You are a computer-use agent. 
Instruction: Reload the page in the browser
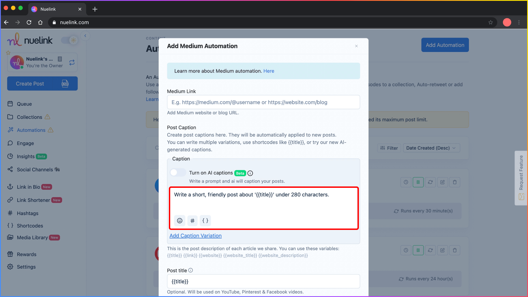pyautogui.click(x=29, y=22)
